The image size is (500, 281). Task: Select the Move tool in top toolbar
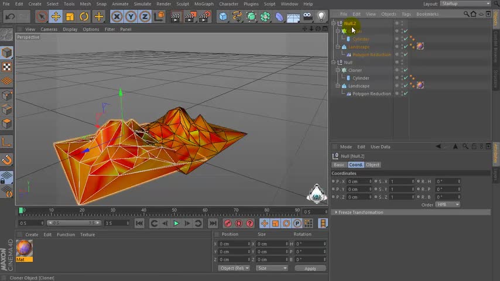[x=56, y=17]
